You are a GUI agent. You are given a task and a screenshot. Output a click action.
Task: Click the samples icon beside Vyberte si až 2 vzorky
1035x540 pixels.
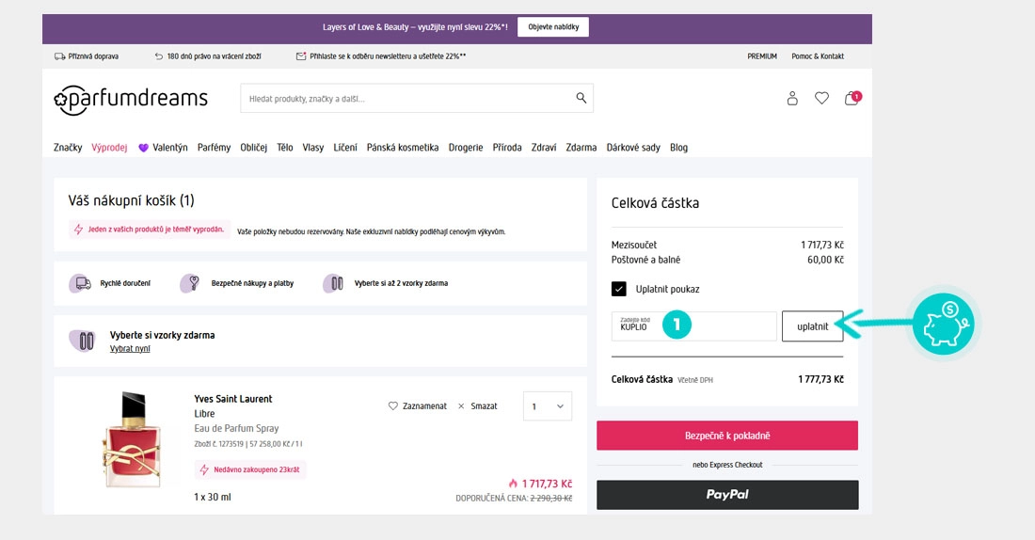[334, 283]
